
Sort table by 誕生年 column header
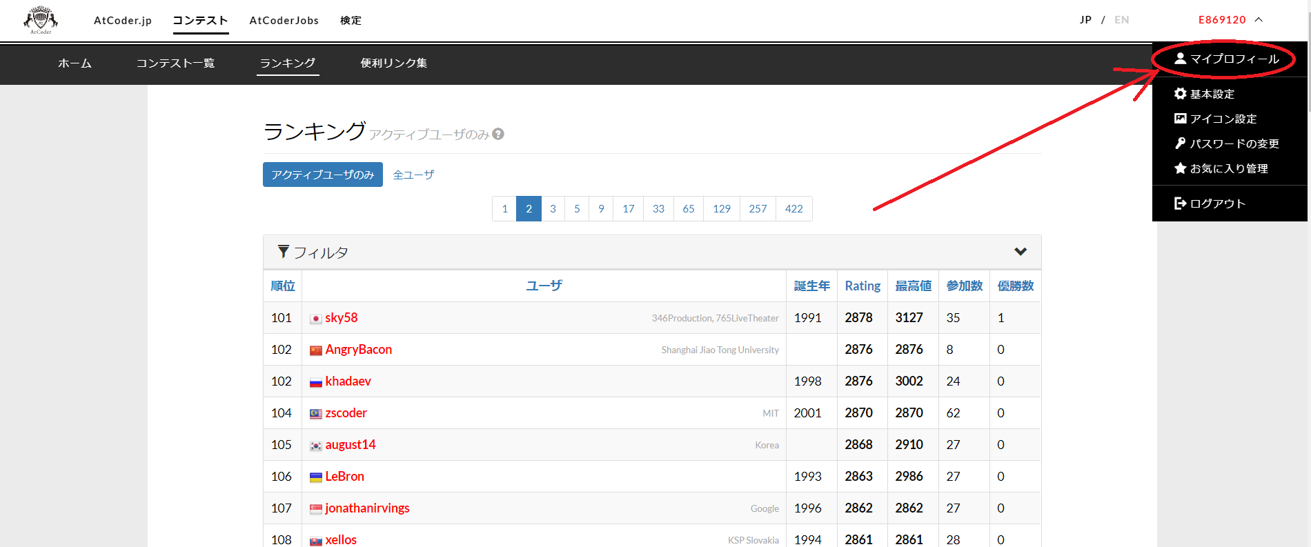point(812,286)
